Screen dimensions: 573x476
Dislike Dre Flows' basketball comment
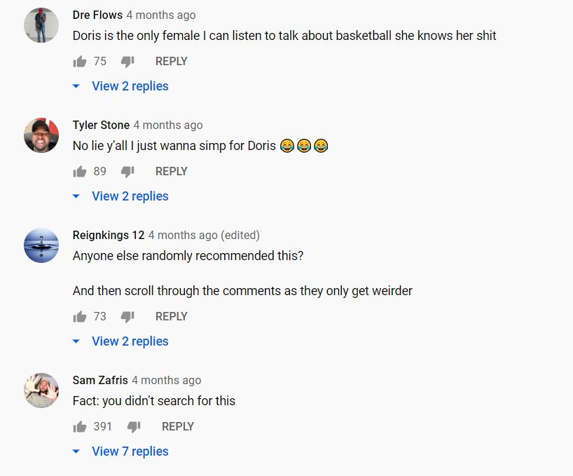[x=127, y=62]
